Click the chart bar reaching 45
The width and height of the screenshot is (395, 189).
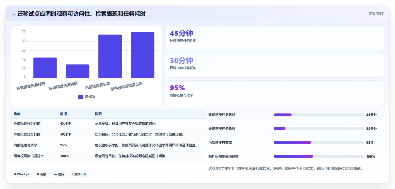[x=45, y=68]
